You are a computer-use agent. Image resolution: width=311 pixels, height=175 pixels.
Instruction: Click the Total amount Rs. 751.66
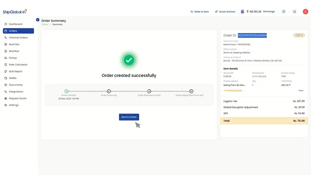(x=299, y=121)
